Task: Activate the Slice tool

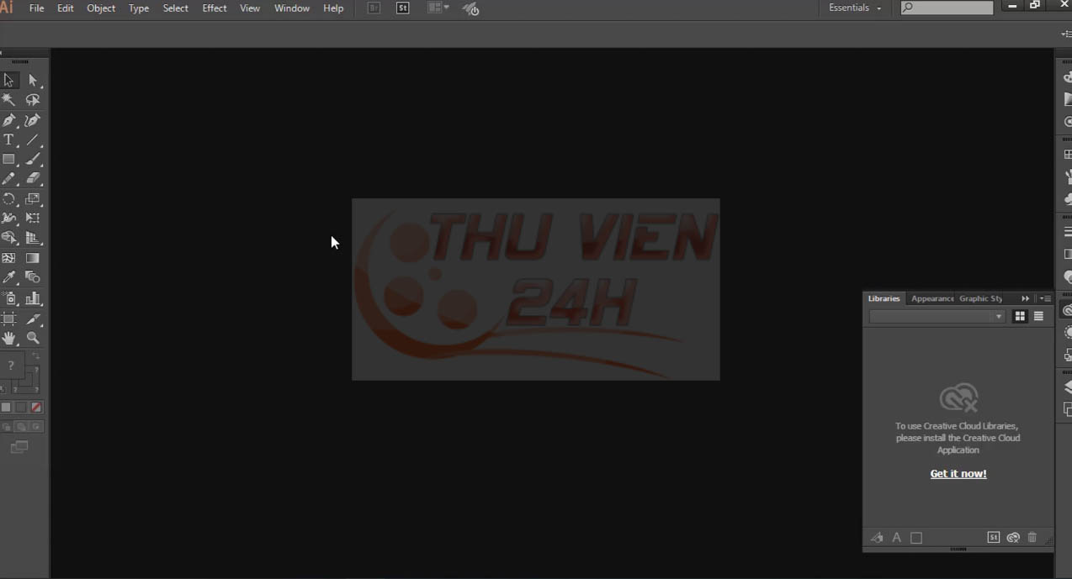Action: click(33, 319)
